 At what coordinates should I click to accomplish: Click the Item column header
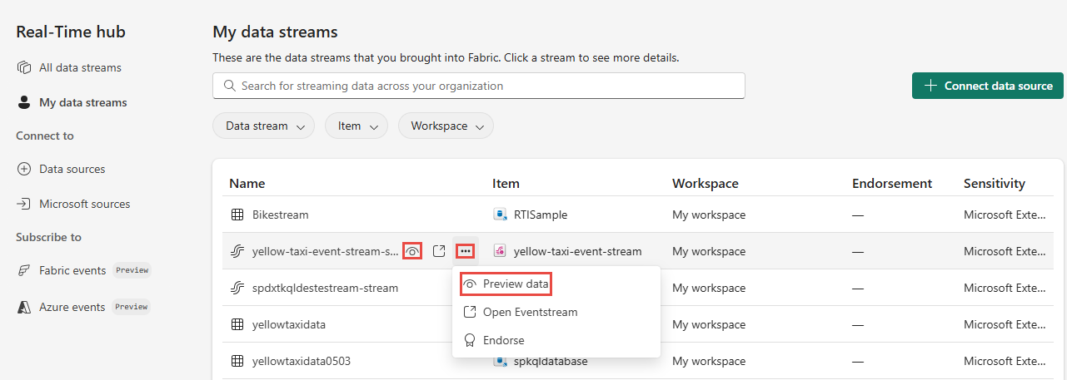point(506,183)
